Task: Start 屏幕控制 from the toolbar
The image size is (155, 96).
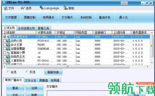Action: [30, 18]
